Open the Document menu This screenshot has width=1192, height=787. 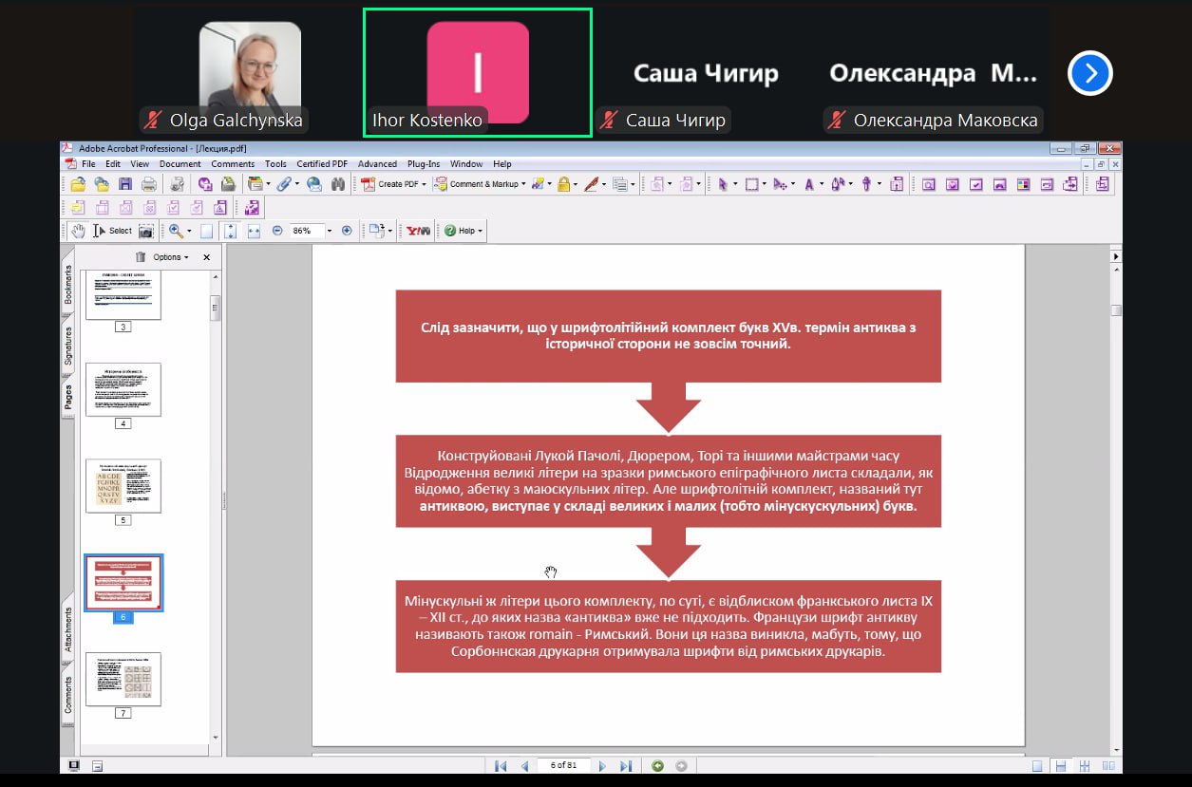click(x=180, y=164)
